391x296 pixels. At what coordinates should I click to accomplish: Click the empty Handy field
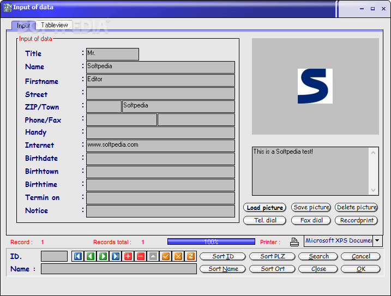160,132
